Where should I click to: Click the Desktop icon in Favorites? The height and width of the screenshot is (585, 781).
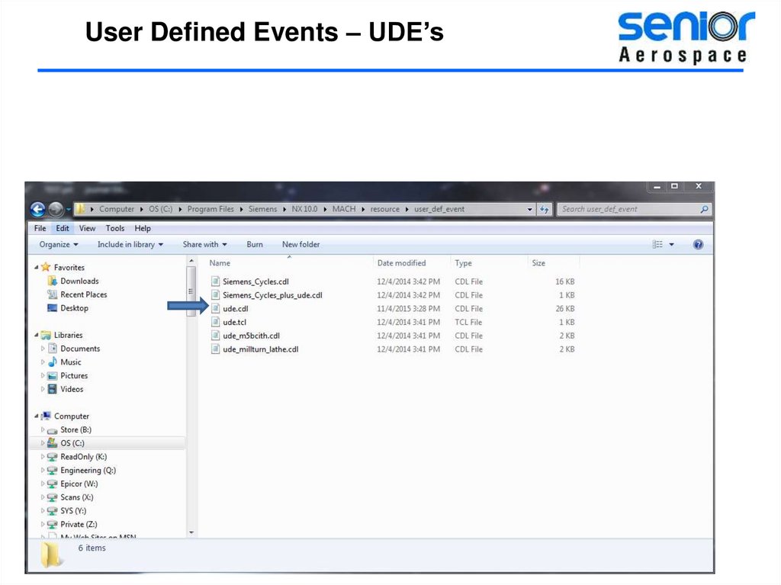pos(53,308)
